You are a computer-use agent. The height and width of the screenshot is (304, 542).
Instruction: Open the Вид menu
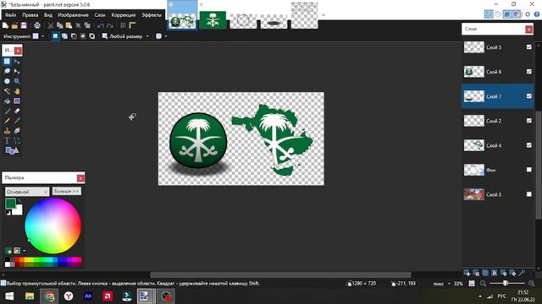(48, 15)
